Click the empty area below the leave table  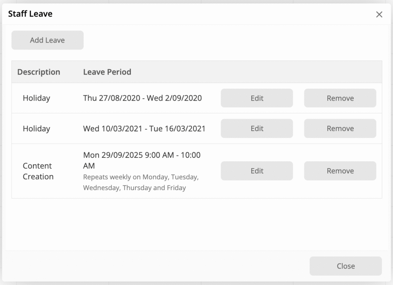click(x=196, y=225)
